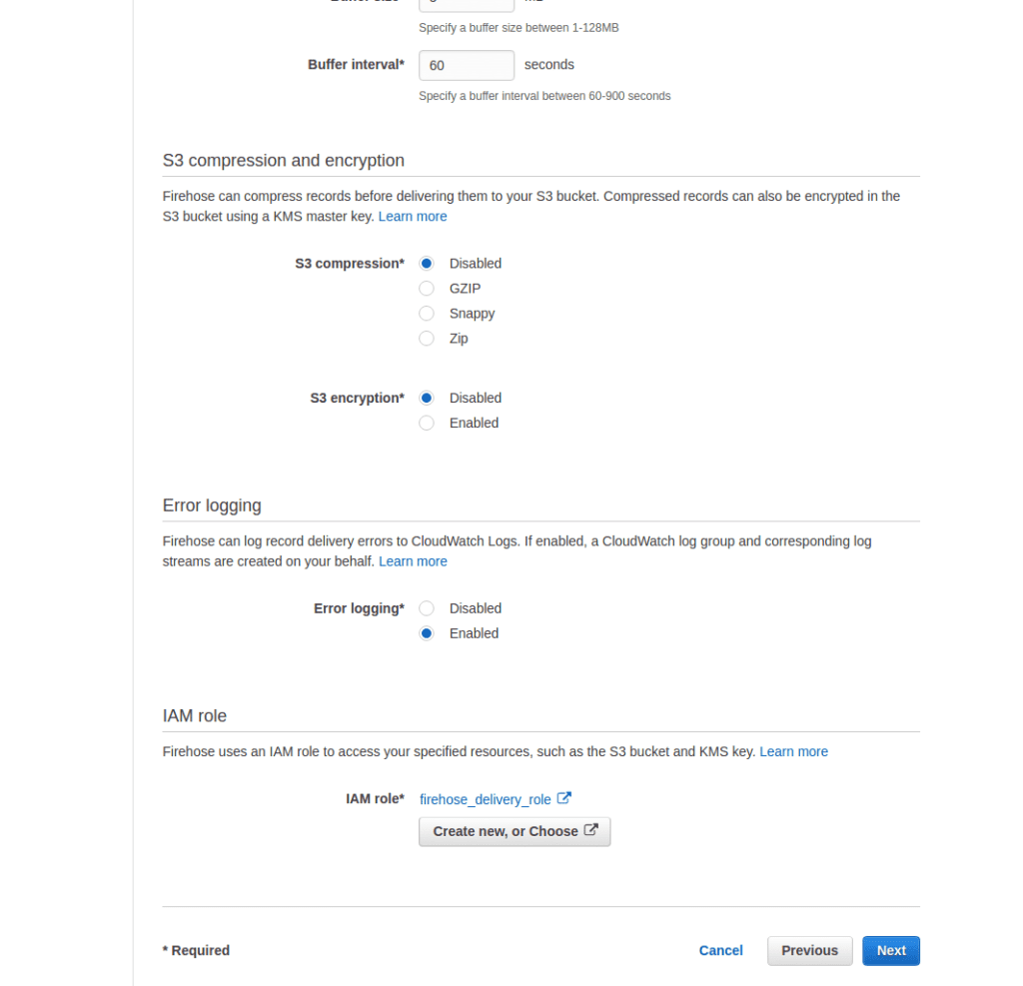Click the firehose_delivery_role link

(486, 798)
